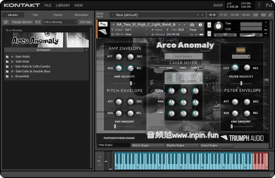This screenshot has height=178, width=275.
Task: Open the Arco Anomaly solo violin folder
Action: [21, 57]
